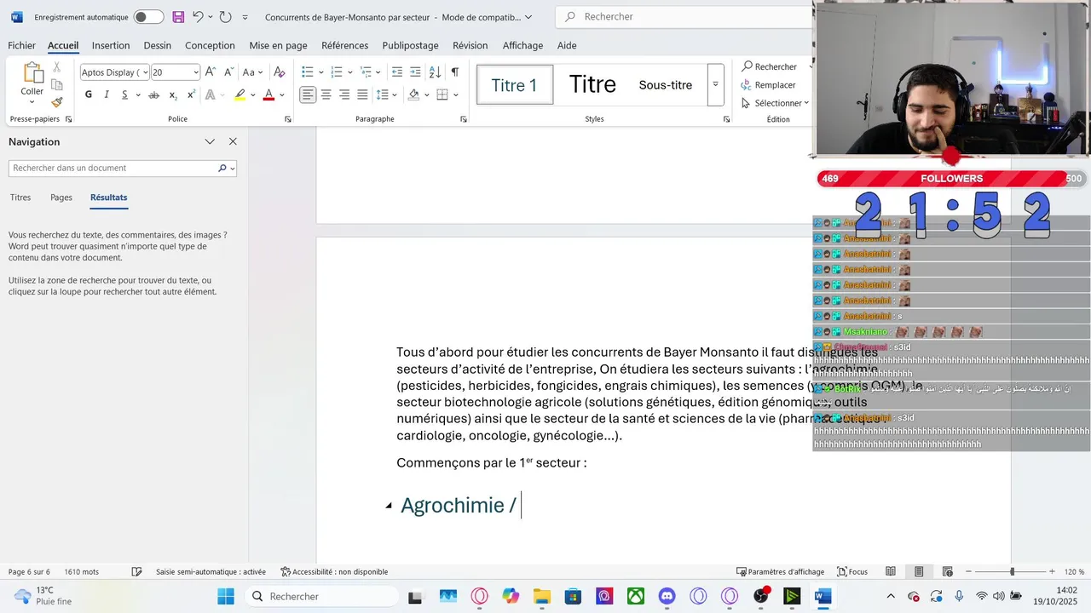Click the Copier icon in Presse-papiers
1091x613 pixels.
(57, 84)
